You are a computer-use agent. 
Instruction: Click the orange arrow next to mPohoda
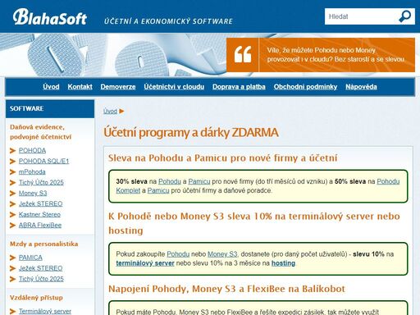[x=12, y=172]
